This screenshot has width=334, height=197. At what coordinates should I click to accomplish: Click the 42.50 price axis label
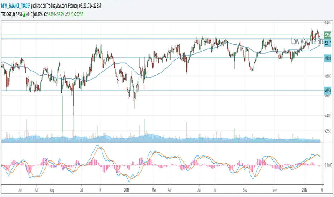[x=328, y=131]
